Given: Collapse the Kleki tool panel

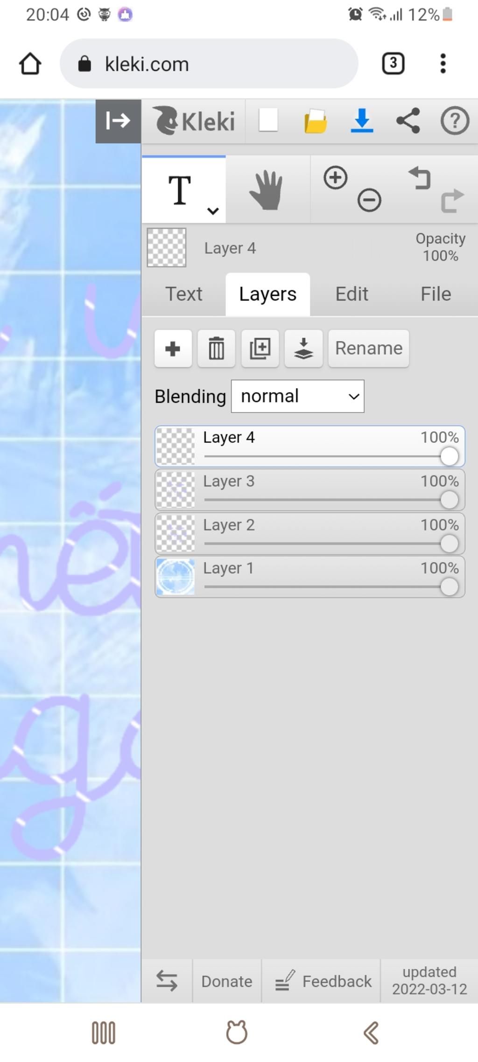Looking at the screenshot, I should pos(118,121).
